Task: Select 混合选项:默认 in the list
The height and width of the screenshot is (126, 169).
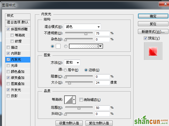Action: (x=18, y=23)
